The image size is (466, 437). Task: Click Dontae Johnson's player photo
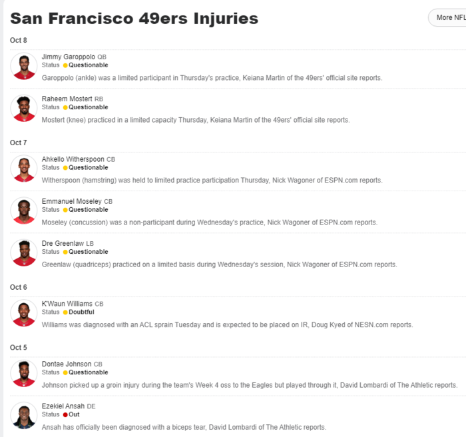(x=24, y=373)
